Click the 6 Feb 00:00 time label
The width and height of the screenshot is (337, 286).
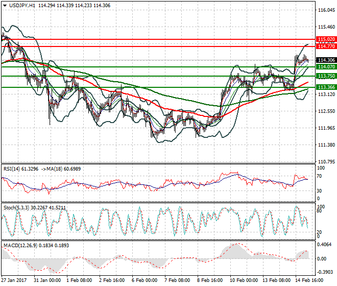145,280
